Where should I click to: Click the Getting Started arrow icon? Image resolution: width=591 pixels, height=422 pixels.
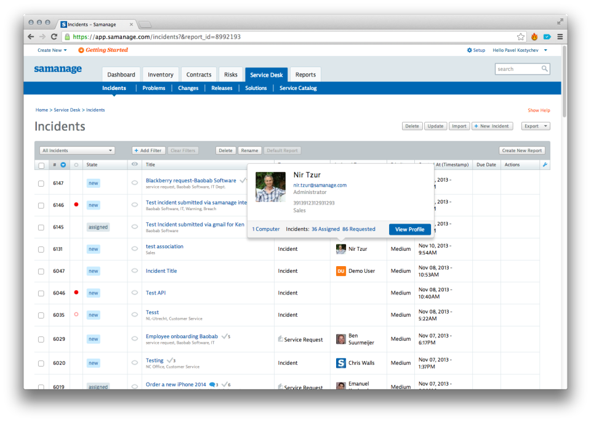pyautogui.click(x=81, y=51)
